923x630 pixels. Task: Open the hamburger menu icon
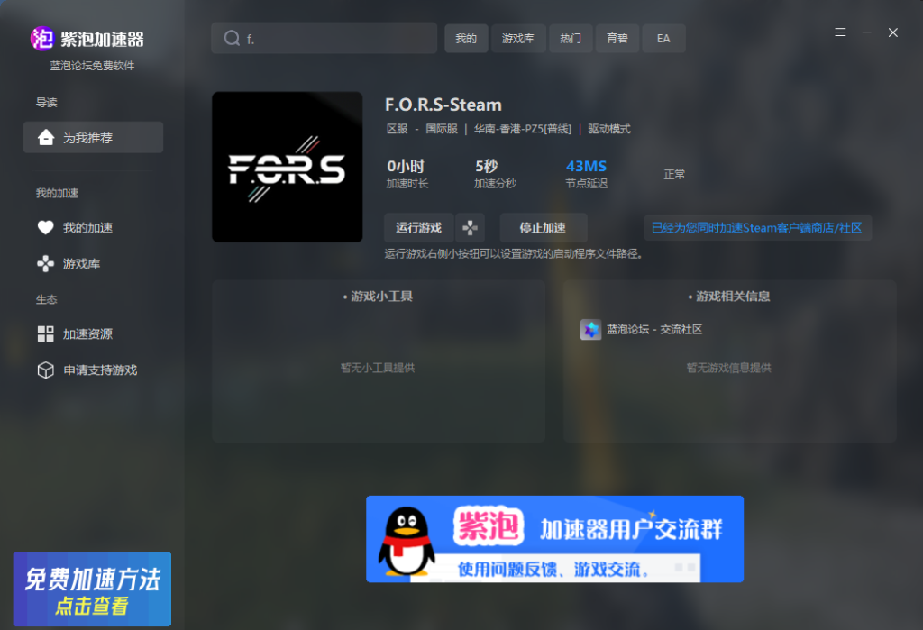coord(840,32)
